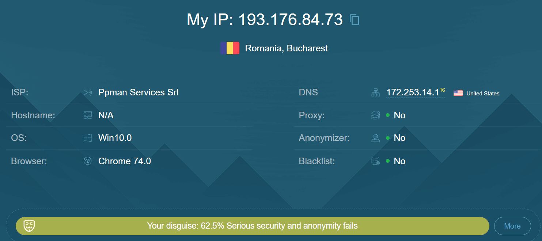Click the disguise 62.5% status bar
542x241 pixels.
(252, 226)
